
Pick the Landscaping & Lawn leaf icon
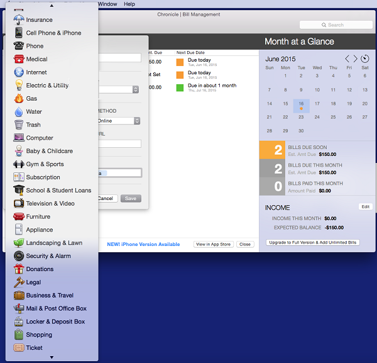click(x=19, y=243)
